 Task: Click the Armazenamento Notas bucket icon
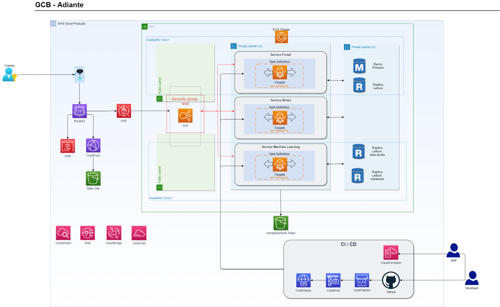(281, 223)
